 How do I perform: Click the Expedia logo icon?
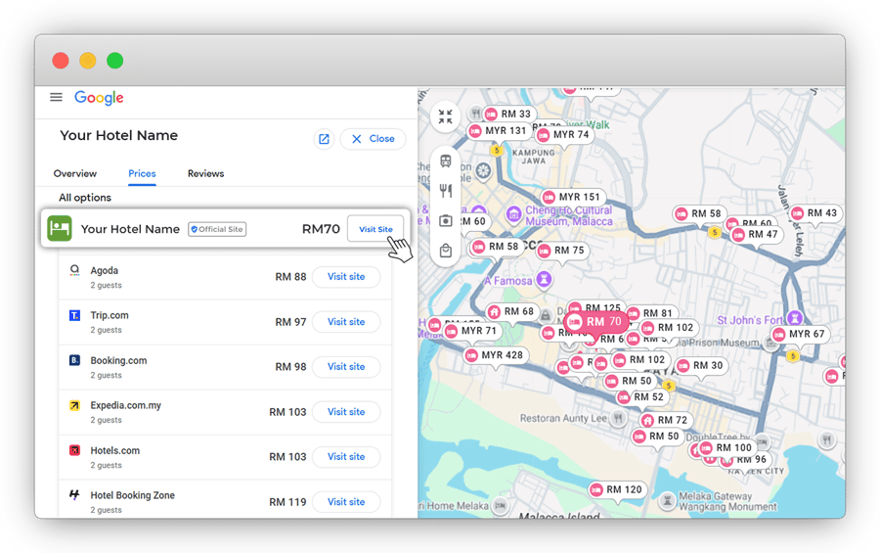point(74,405)
